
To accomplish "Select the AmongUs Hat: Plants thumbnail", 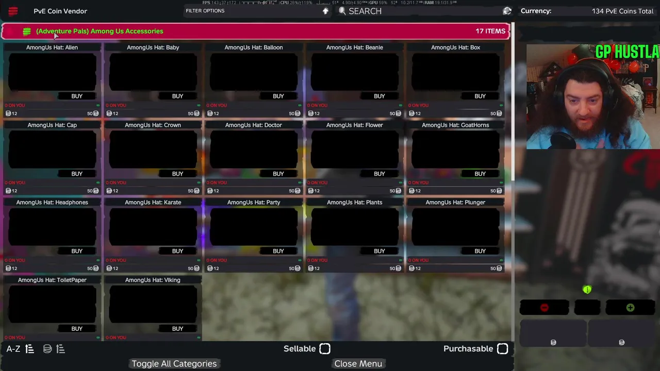I will coord(354,227).
